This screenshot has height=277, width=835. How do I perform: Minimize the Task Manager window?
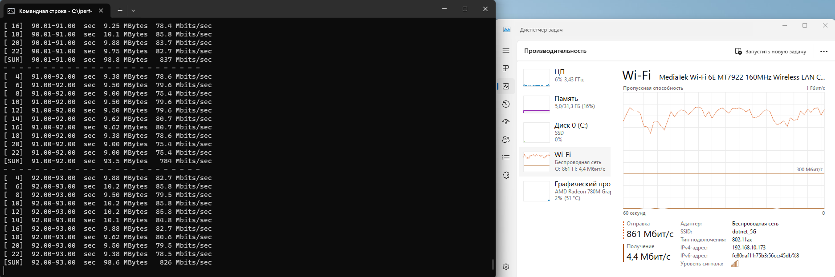point(785,25)
